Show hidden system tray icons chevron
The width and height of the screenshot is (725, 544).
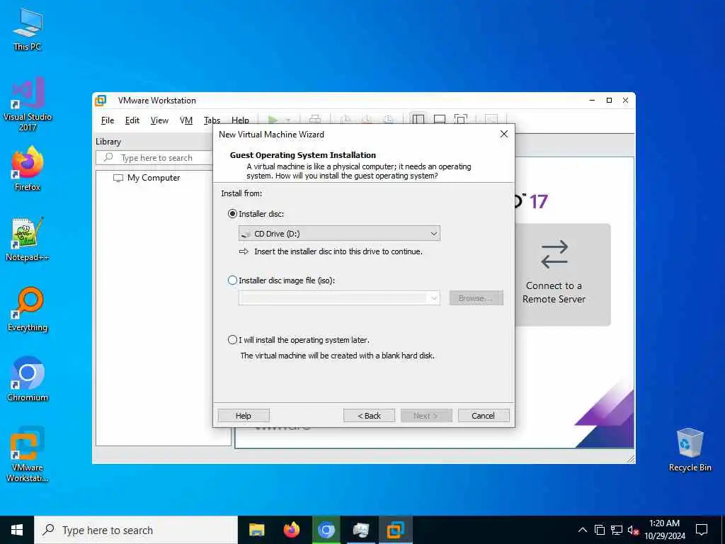(x=583, y=530)
